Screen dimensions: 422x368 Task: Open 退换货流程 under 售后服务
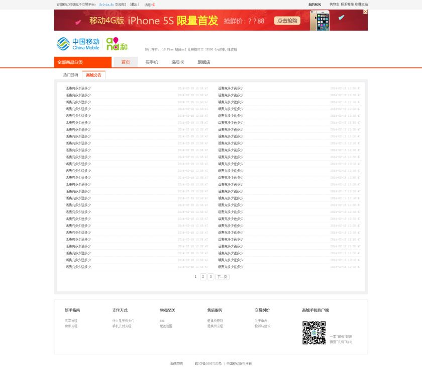click(215, 326)
